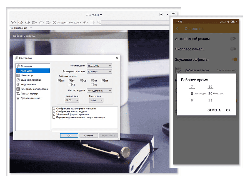Click OK in the Настройки dialog

pos(69,136)
